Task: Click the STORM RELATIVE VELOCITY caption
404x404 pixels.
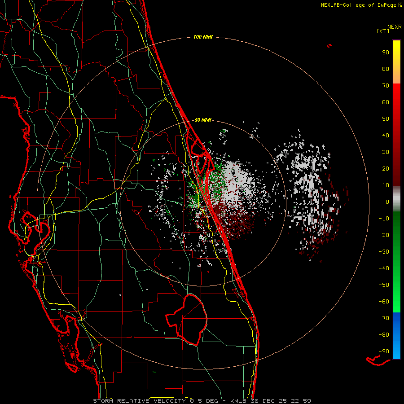Action: [140, 401]
